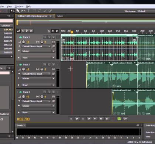Click the Stop transport button

tap(71, 119)
